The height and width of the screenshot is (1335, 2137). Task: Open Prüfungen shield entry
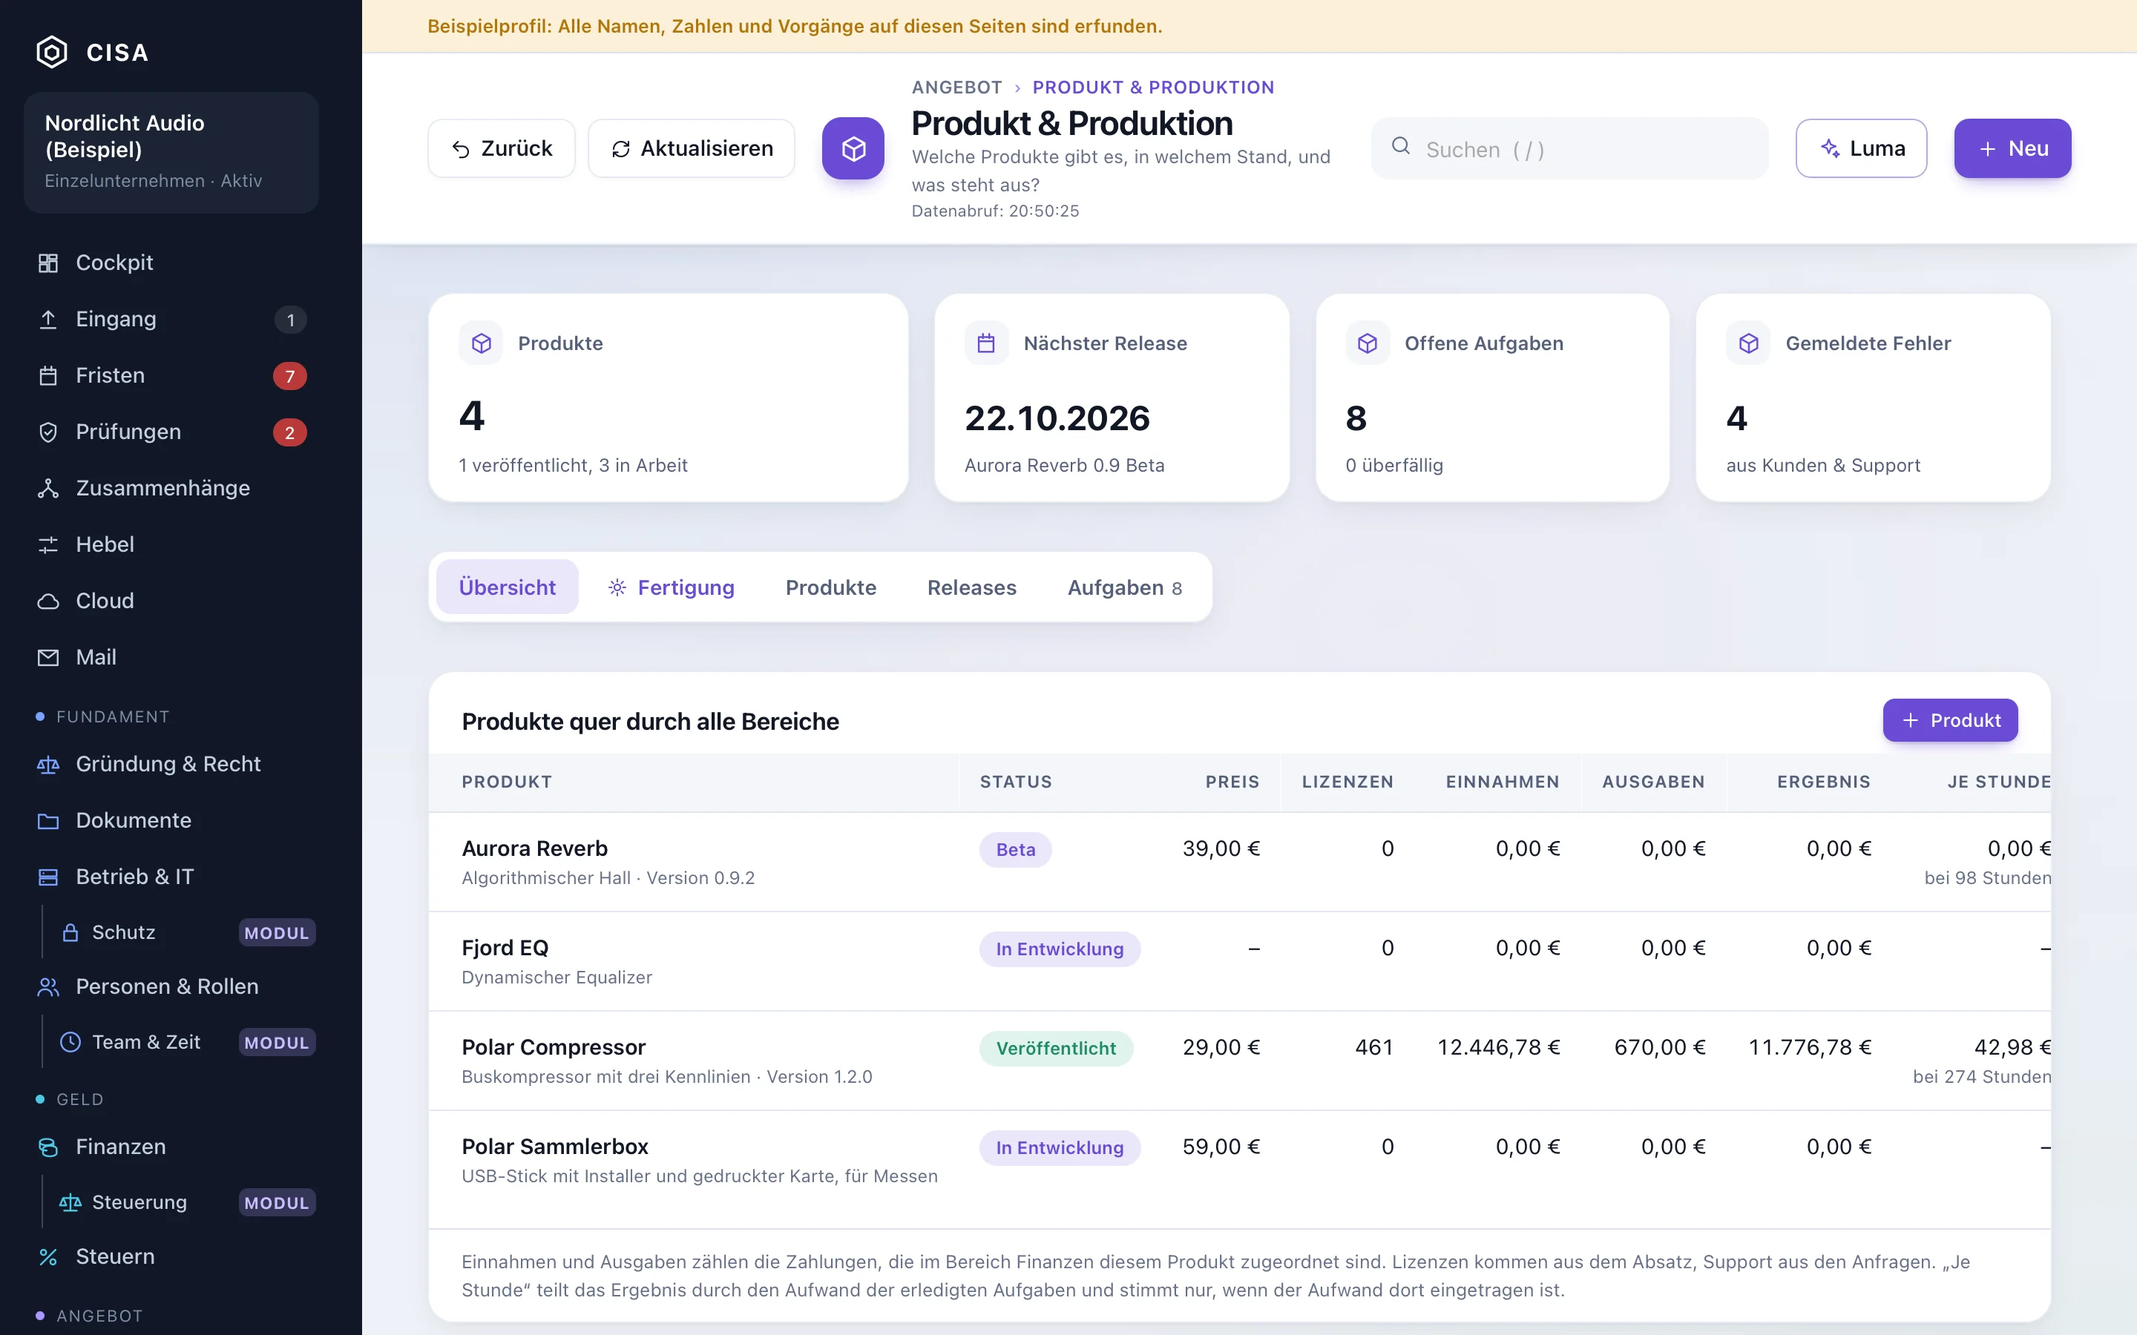[171, 432]
